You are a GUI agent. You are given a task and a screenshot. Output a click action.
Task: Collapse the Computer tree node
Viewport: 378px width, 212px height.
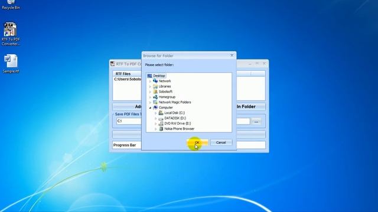tap(150, 108)
